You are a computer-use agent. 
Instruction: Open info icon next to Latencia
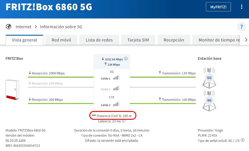123,121
